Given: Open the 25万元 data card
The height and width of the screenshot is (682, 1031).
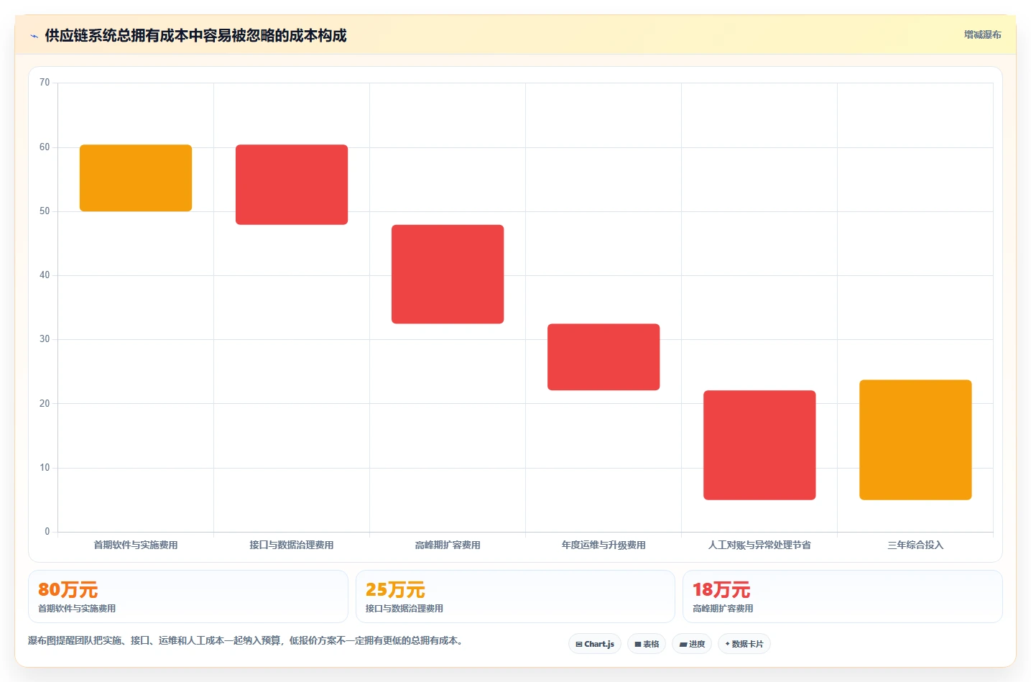Looking at the screenshot, I should (x=515, y=596).
